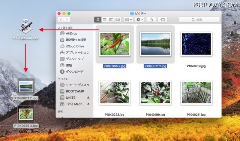The width and height of the screenshot is (240, 141).
Task: Click the Time Machine drive icon
Action: pyautogui.click(x=62, y=104)
